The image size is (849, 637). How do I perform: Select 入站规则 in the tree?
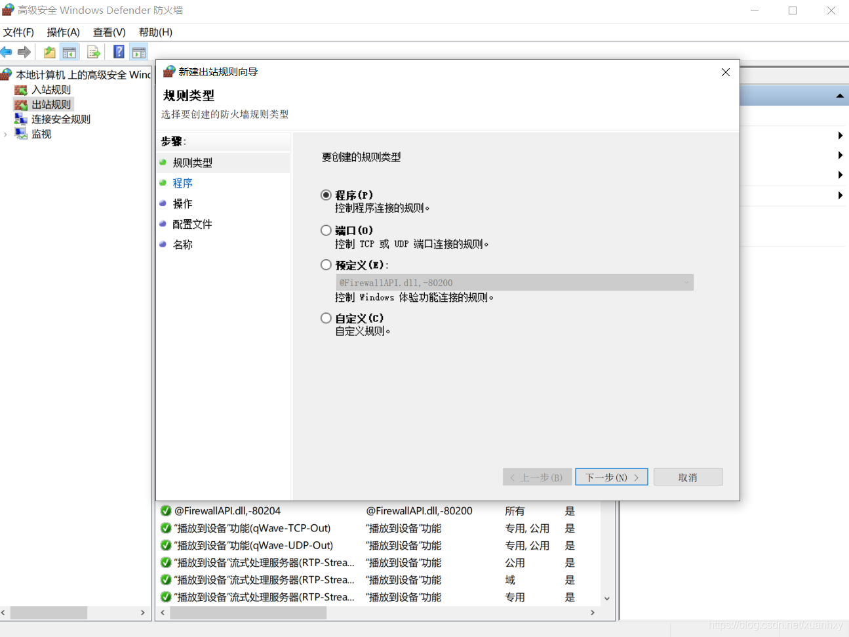click(51, 90)
